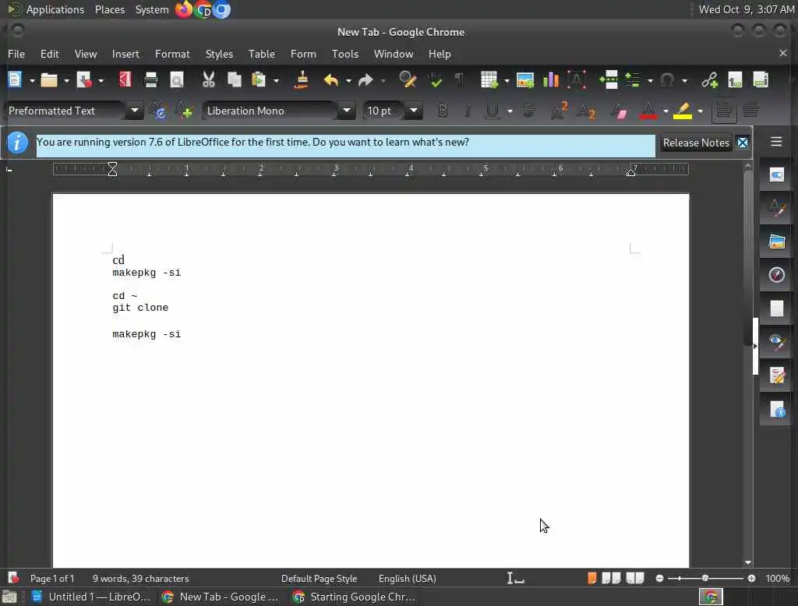Screen dimensions: 798x606
Task: Insert field icon in toolbar
Action: [x=633, y=80]
